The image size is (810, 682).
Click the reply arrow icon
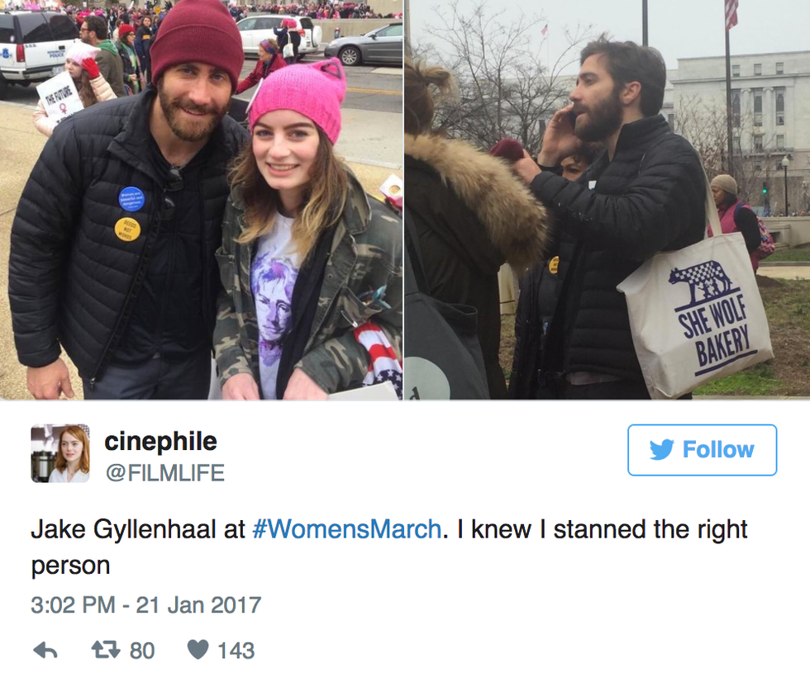click(x=45, y=651)
